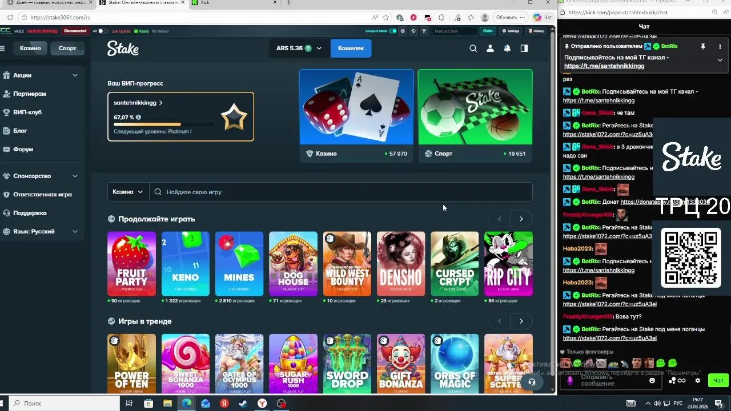Open the Казино search category dropdown
731x411 pixels.
(128, 192)
